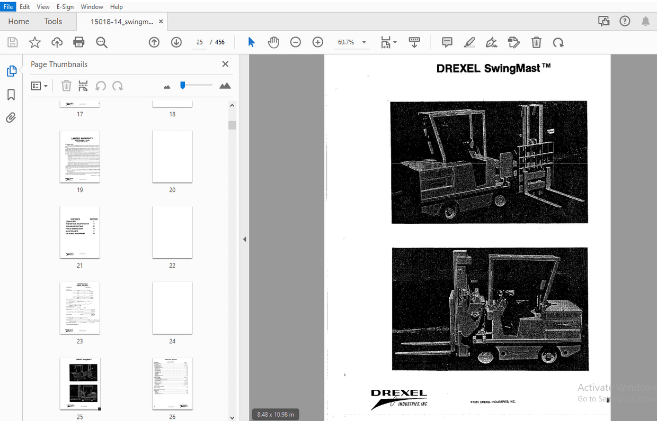Collapse the Page Thumbnails panel

[x=225, y=63]
